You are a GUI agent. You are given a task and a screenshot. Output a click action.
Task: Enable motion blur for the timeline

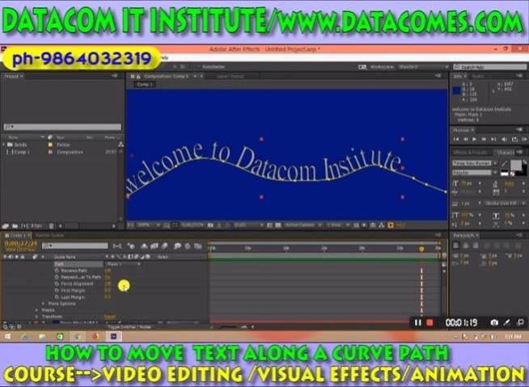[165, 246]
